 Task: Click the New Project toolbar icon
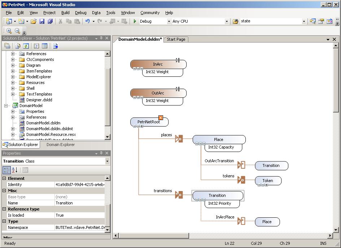coord(9,21)
